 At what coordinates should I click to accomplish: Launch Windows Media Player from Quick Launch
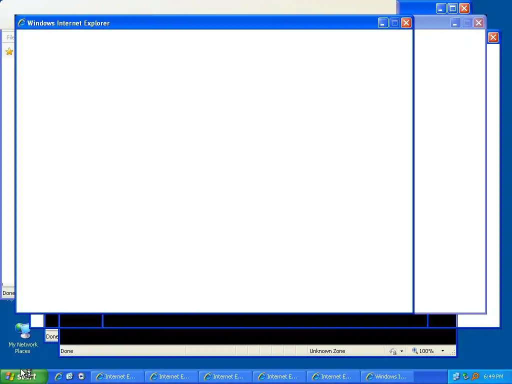pos(81,376)
